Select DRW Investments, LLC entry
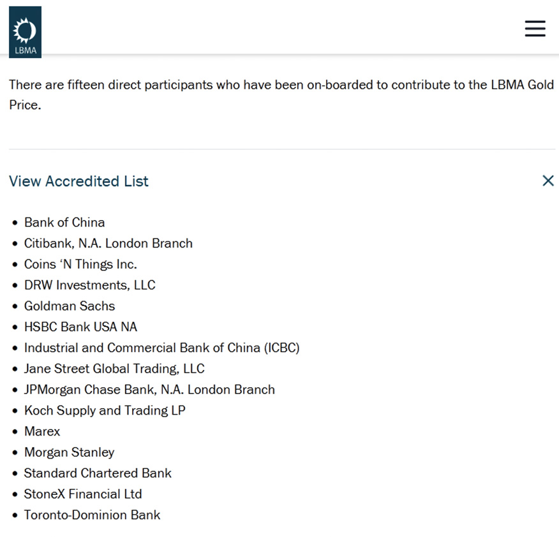The width and height of the screenshot is (559, 537). coord(89,285)
